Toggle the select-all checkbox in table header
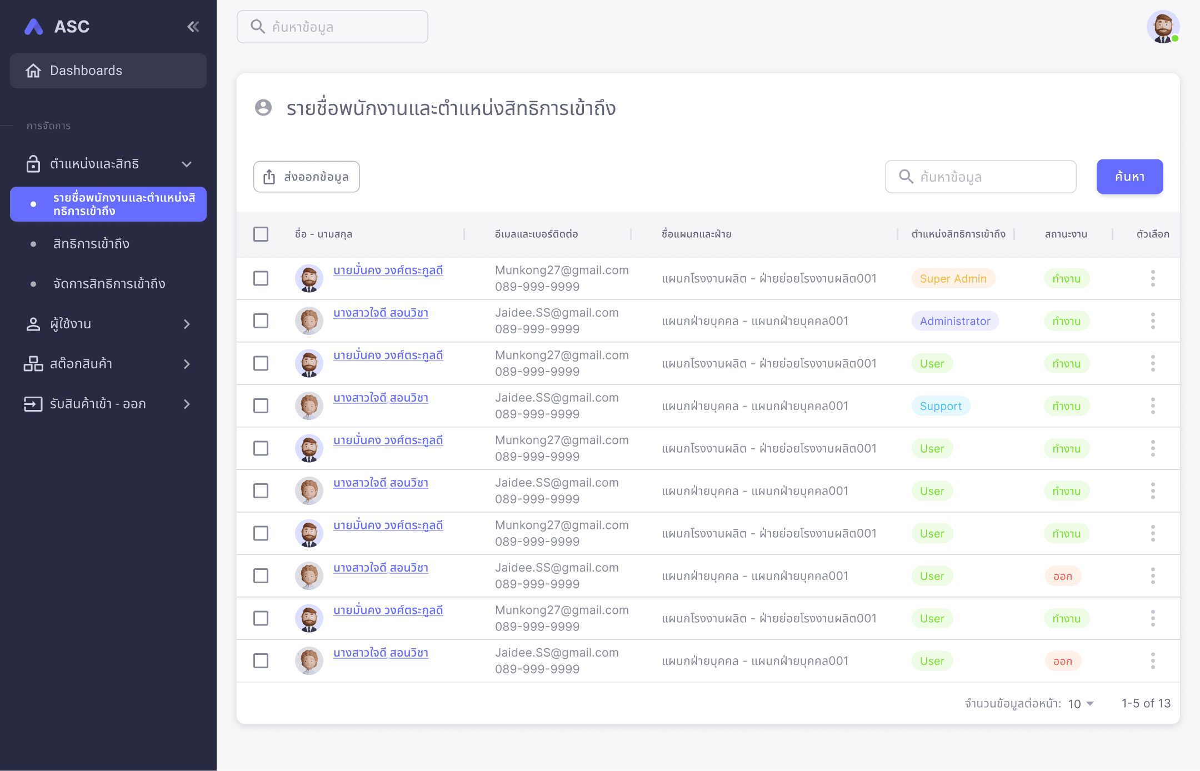Screen dimensions: 1200x771 pyautogui.click(x=261, y=234)
